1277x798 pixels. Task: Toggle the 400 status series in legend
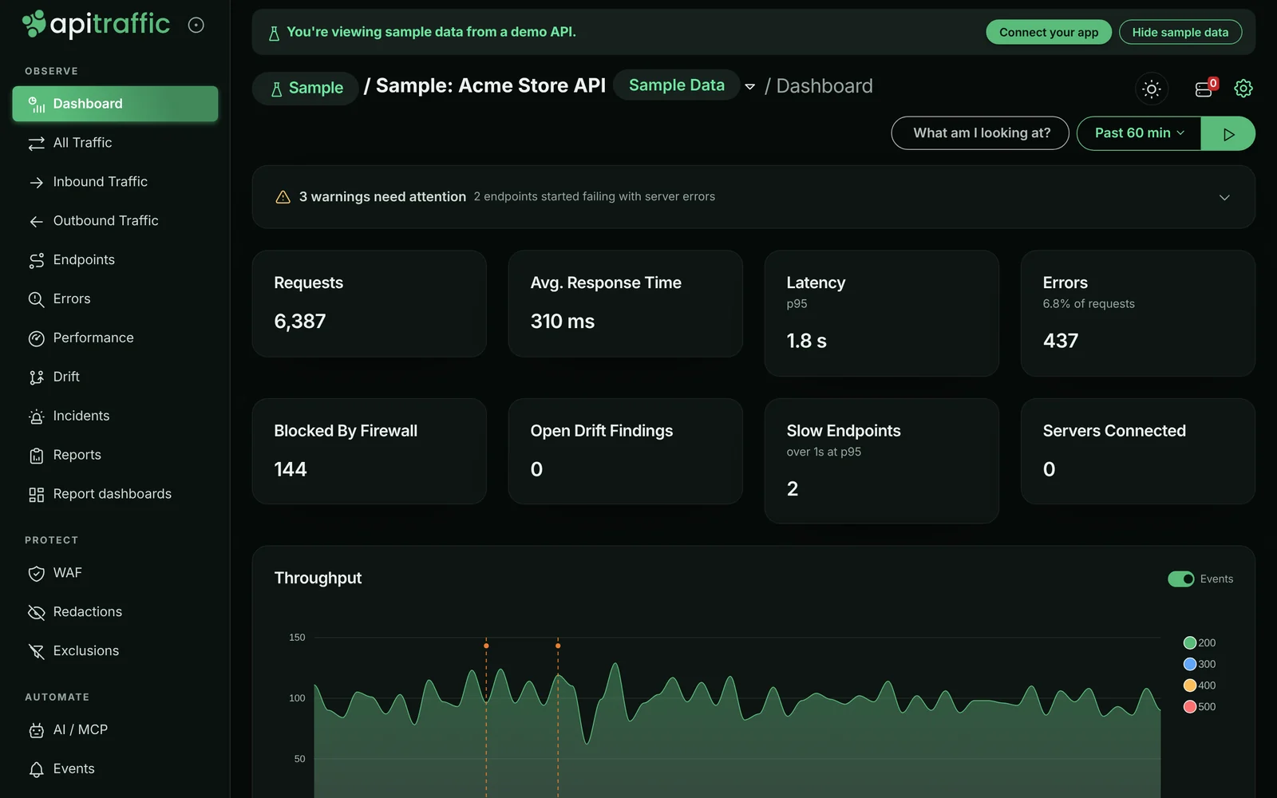(x=1200, y=685)
